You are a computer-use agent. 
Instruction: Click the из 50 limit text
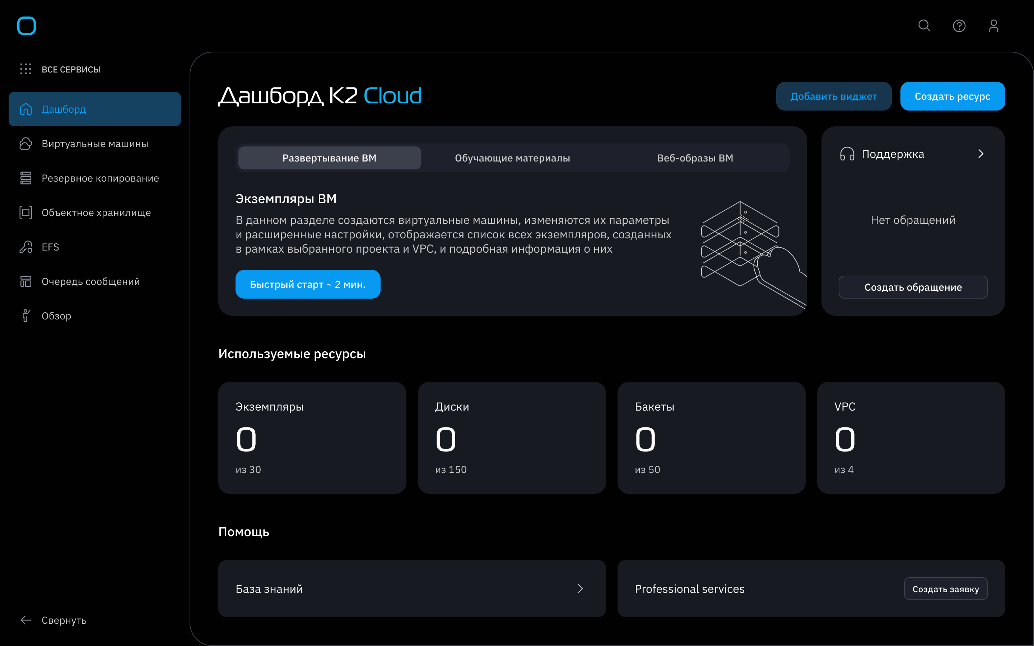[647, 469]
